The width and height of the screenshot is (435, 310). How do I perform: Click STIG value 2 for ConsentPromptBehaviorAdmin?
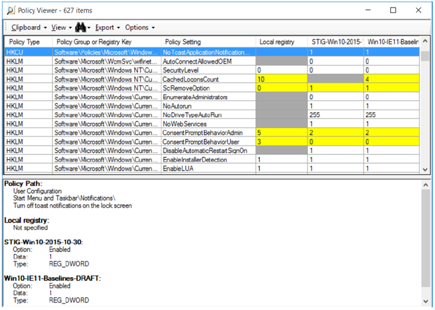(335, 133)
